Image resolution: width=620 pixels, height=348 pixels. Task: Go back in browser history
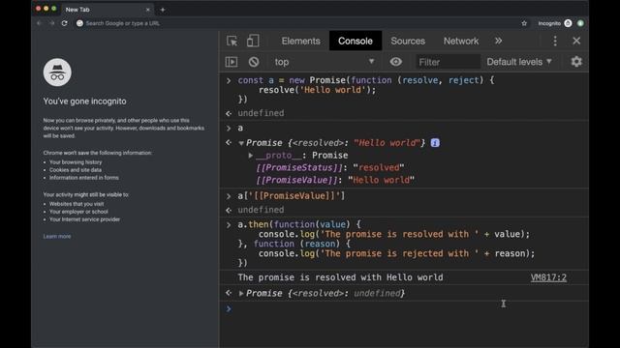pos(39,23)
